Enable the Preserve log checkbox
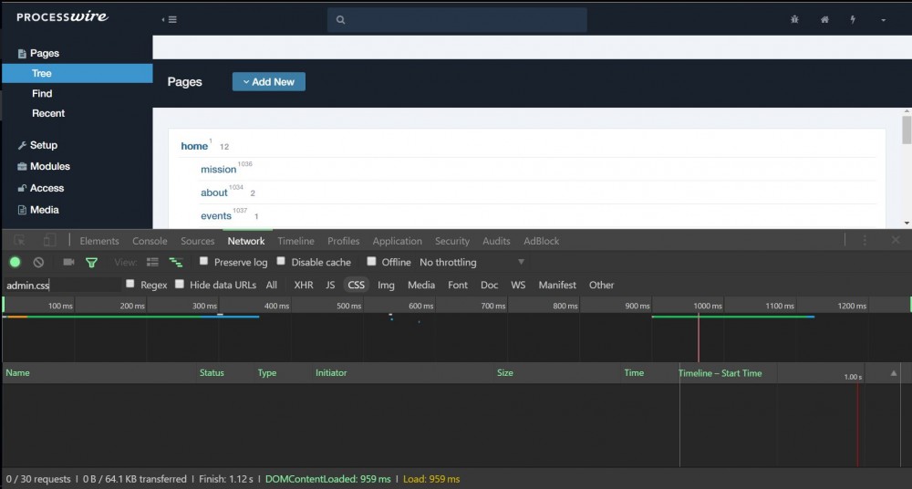912x489 pixels. tap(204, 262)
